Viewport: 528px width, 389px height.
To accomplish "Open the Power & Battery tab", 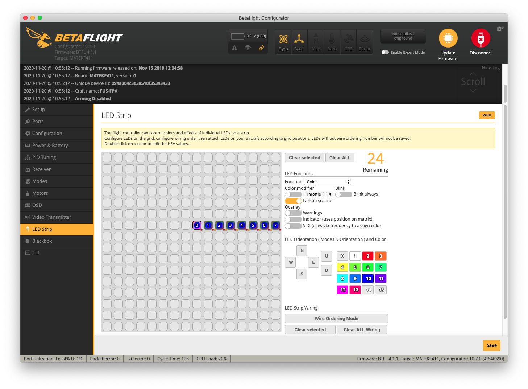I will click(57, 146).
